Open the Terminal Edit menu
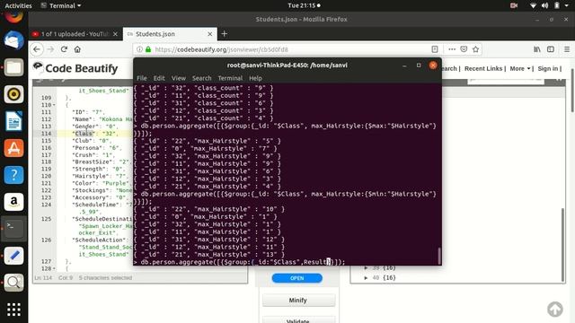 click(159, 78)
